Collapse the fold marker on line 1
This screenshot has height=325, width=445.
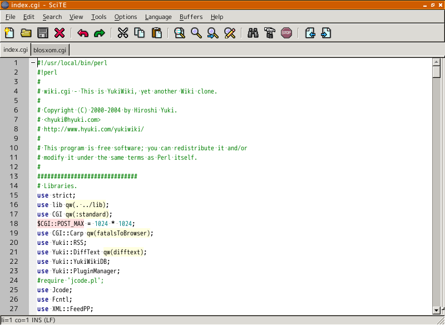point(33,63)
